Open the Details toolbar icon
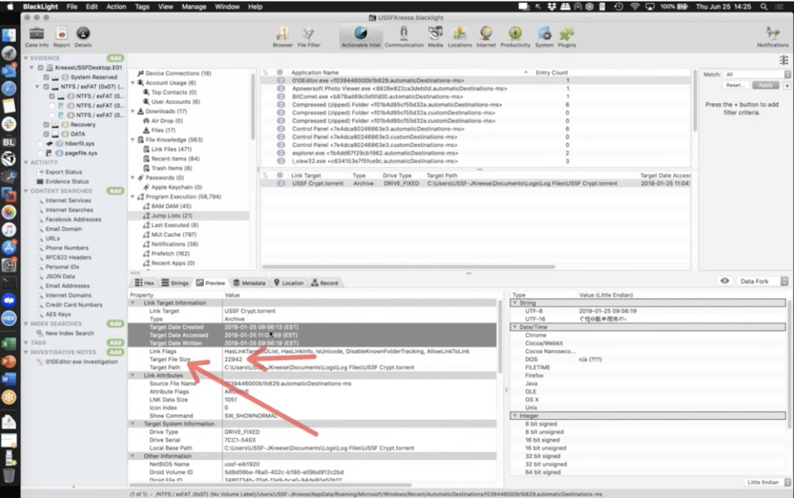Screen dimensions: 794x498 point(83,37)
